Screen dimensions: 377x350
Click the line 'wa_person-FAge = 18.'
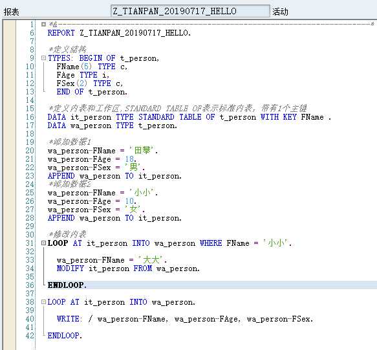[x=92, y=159]
